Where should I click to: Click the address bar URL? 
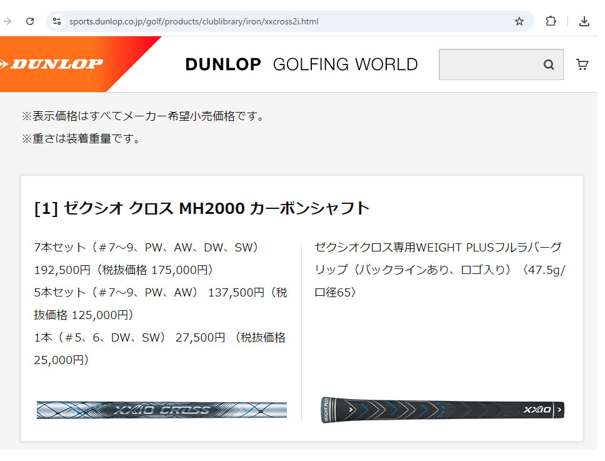tap(194, 22)
